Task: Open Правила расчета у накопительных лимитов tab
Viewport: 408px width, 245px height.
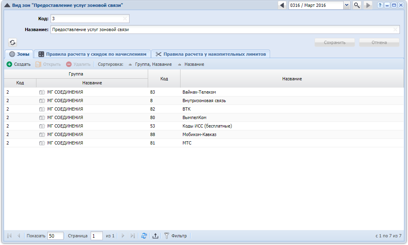Action: point(210,54)
